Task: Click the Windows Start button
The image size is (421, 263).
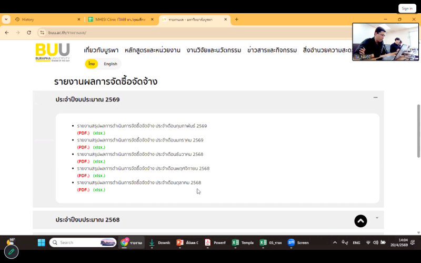Action: coord(41,242)
